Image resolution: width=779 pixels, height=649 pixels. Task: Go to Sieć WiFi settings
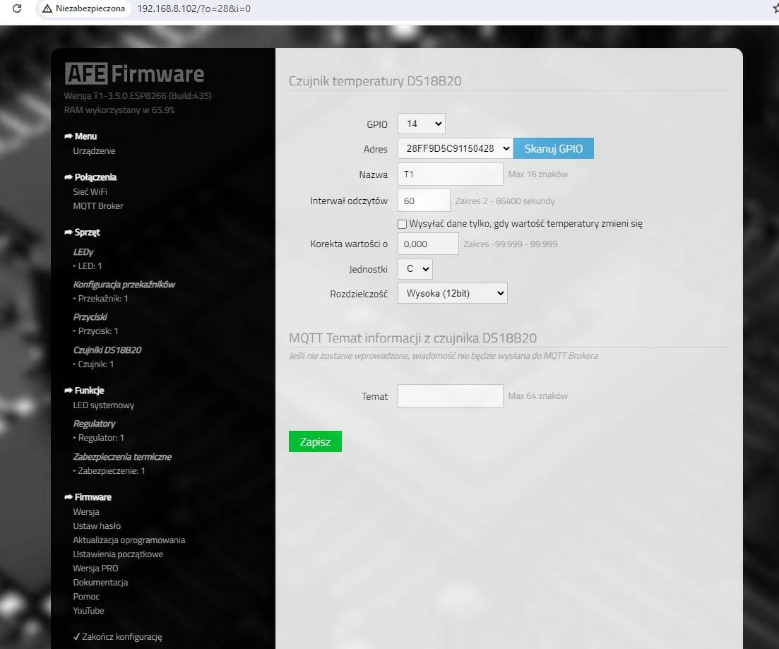(x=90, y=192)
